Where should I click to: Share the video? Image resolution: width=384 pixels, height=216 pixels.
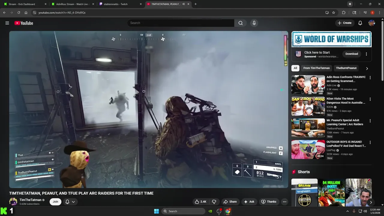click(x=230, y=202)
